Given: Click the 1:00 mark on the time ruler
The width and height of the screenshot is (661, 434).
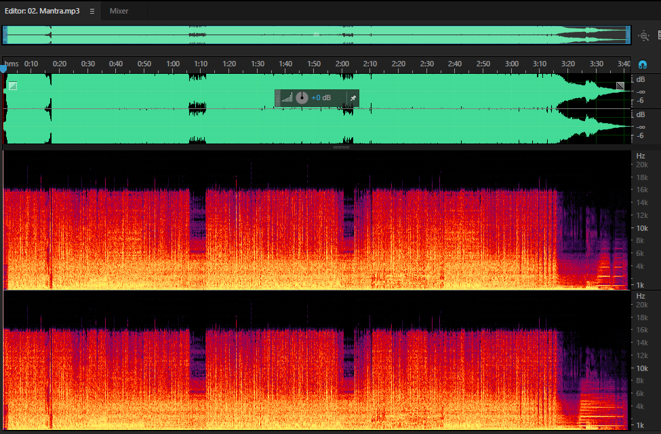Looking at the screenshot, I should click(x=173, y=64).
